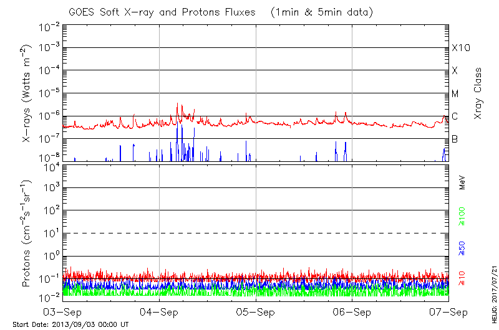The height and width of the screenshot is (330, 499).
Task: Click the 05-Sep date tick label
Action: pos(256,312)
